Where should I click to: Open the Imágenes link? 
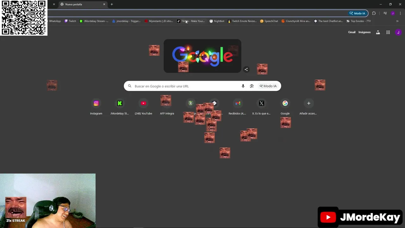click(364, 32)
